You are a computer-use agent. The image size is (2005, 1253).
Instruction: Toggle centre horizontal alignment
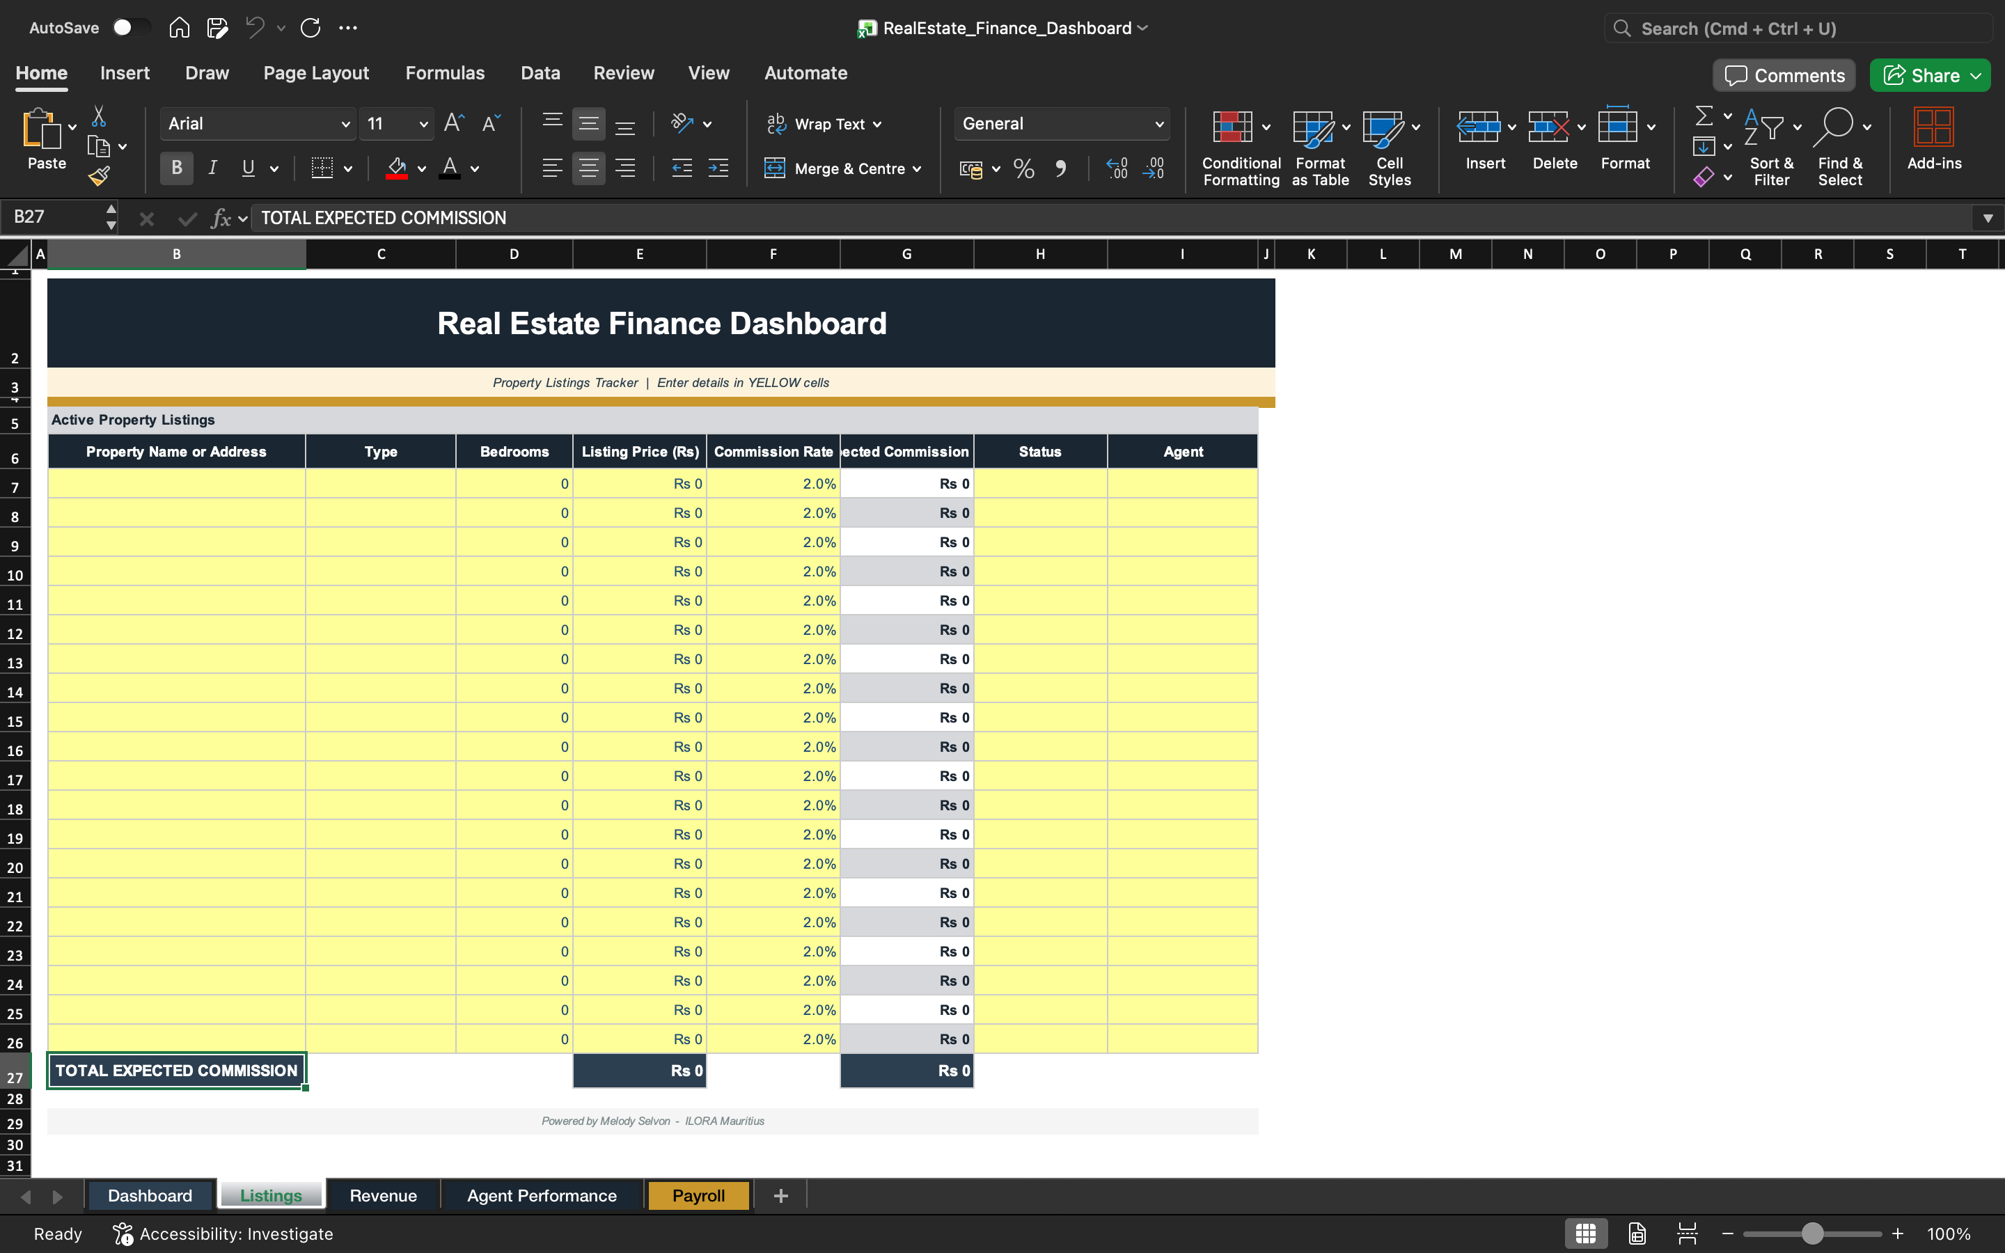[x=589, y=168]
